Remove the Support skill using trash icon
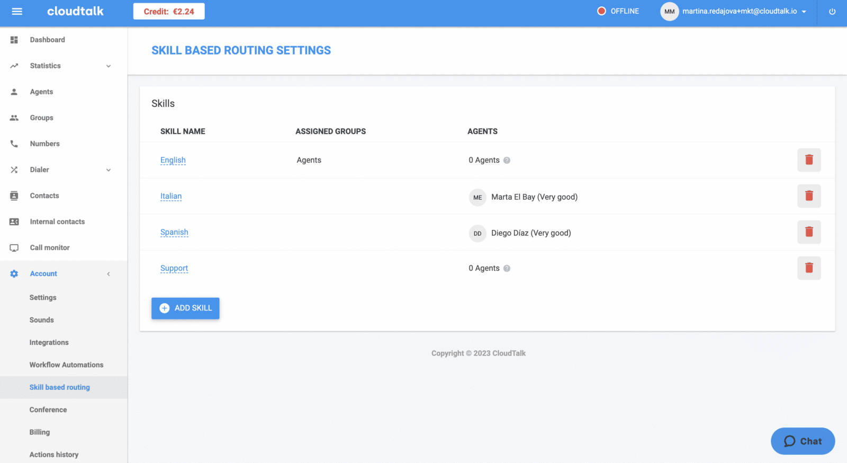The height and width of the screenshot is (463, 847). pyautogui.click(x=809, y=268)
